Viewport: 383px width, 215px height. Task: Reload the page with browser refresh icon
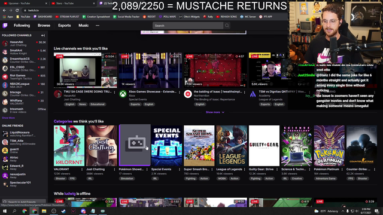17,11
